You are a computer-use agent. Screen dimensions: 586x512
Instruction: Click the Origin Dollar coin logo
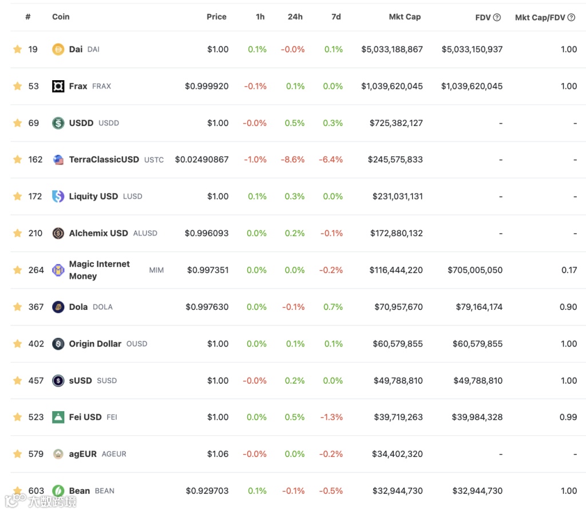pyautogui.click(x=58, y=344)
